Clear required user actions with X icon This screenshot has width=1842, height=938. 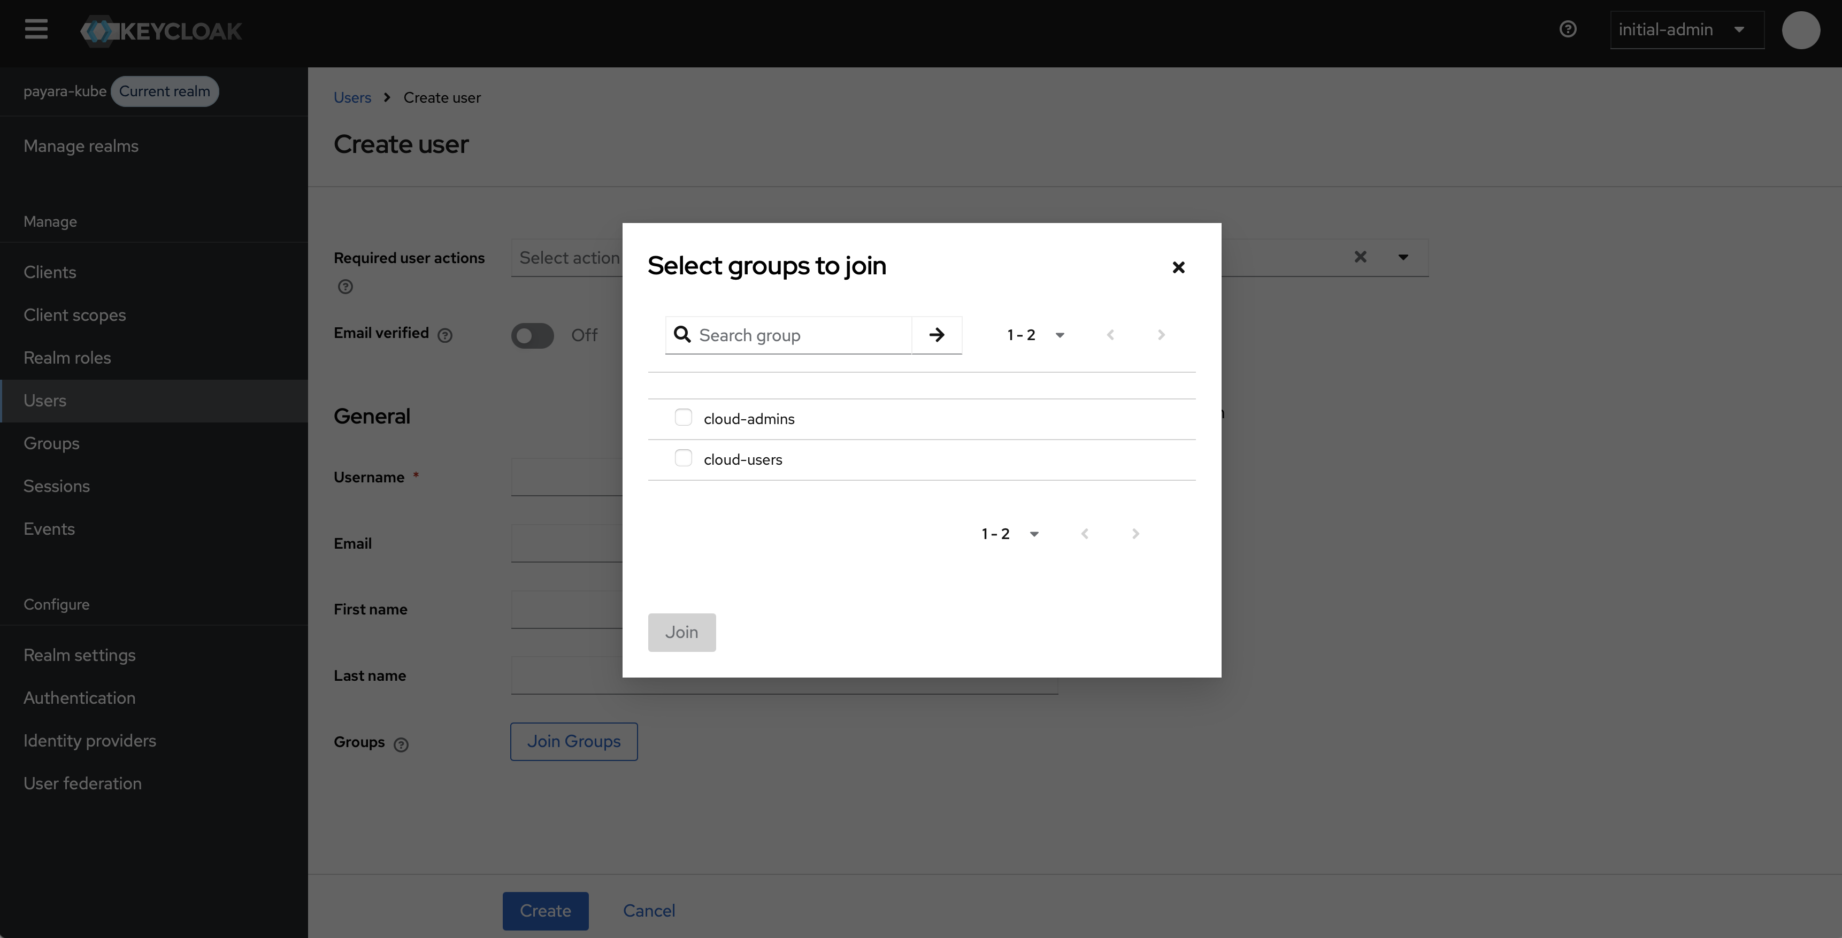[x=1360, y=257]
